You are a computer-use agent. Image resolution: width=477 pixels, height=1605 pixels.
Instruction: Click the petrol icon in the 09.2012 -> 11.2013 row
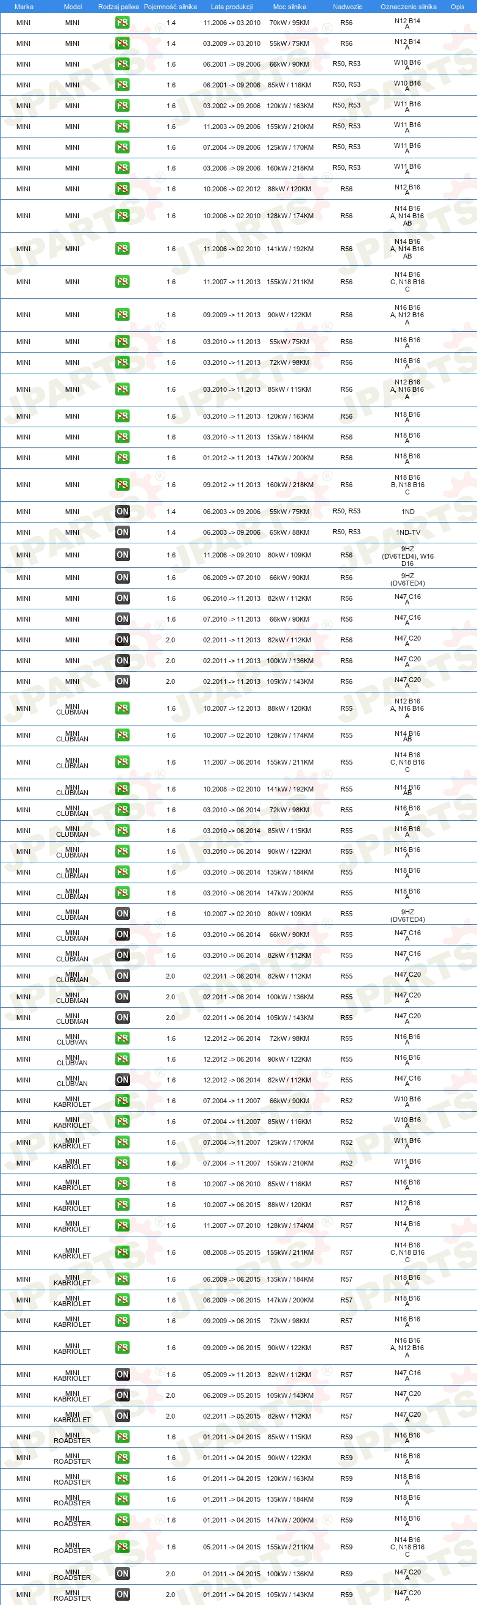tap(123, 485)
